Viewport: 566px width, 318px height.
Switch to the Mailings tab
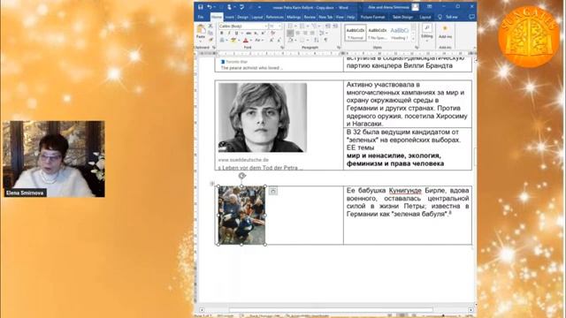click(x=294, y=17)
